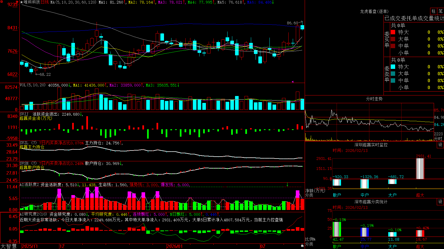Screen dimensions: 444x249
Task: Click the 68.22 low price label
Action: [x=45, y=74]
